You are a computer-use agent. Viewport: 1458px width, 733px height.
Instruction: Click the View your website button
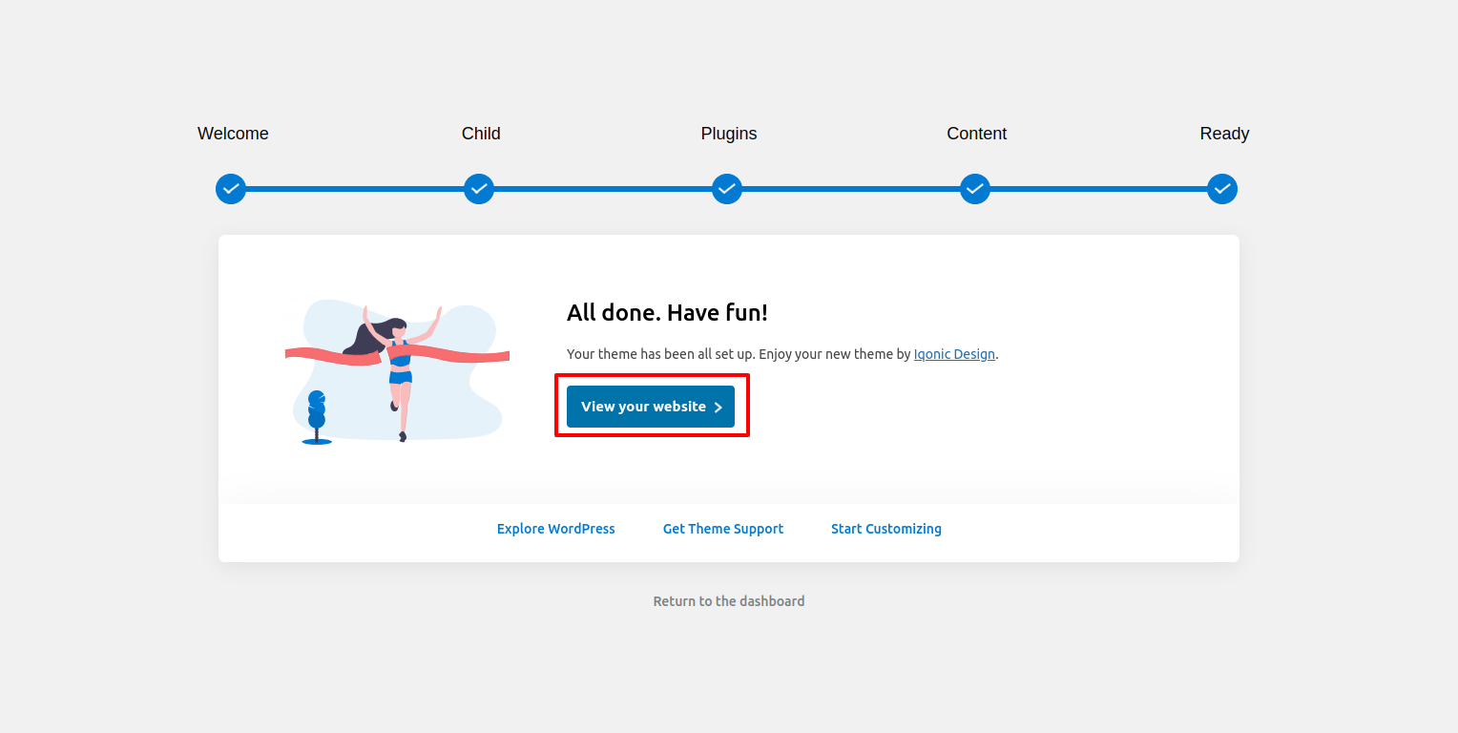[651, 407]
